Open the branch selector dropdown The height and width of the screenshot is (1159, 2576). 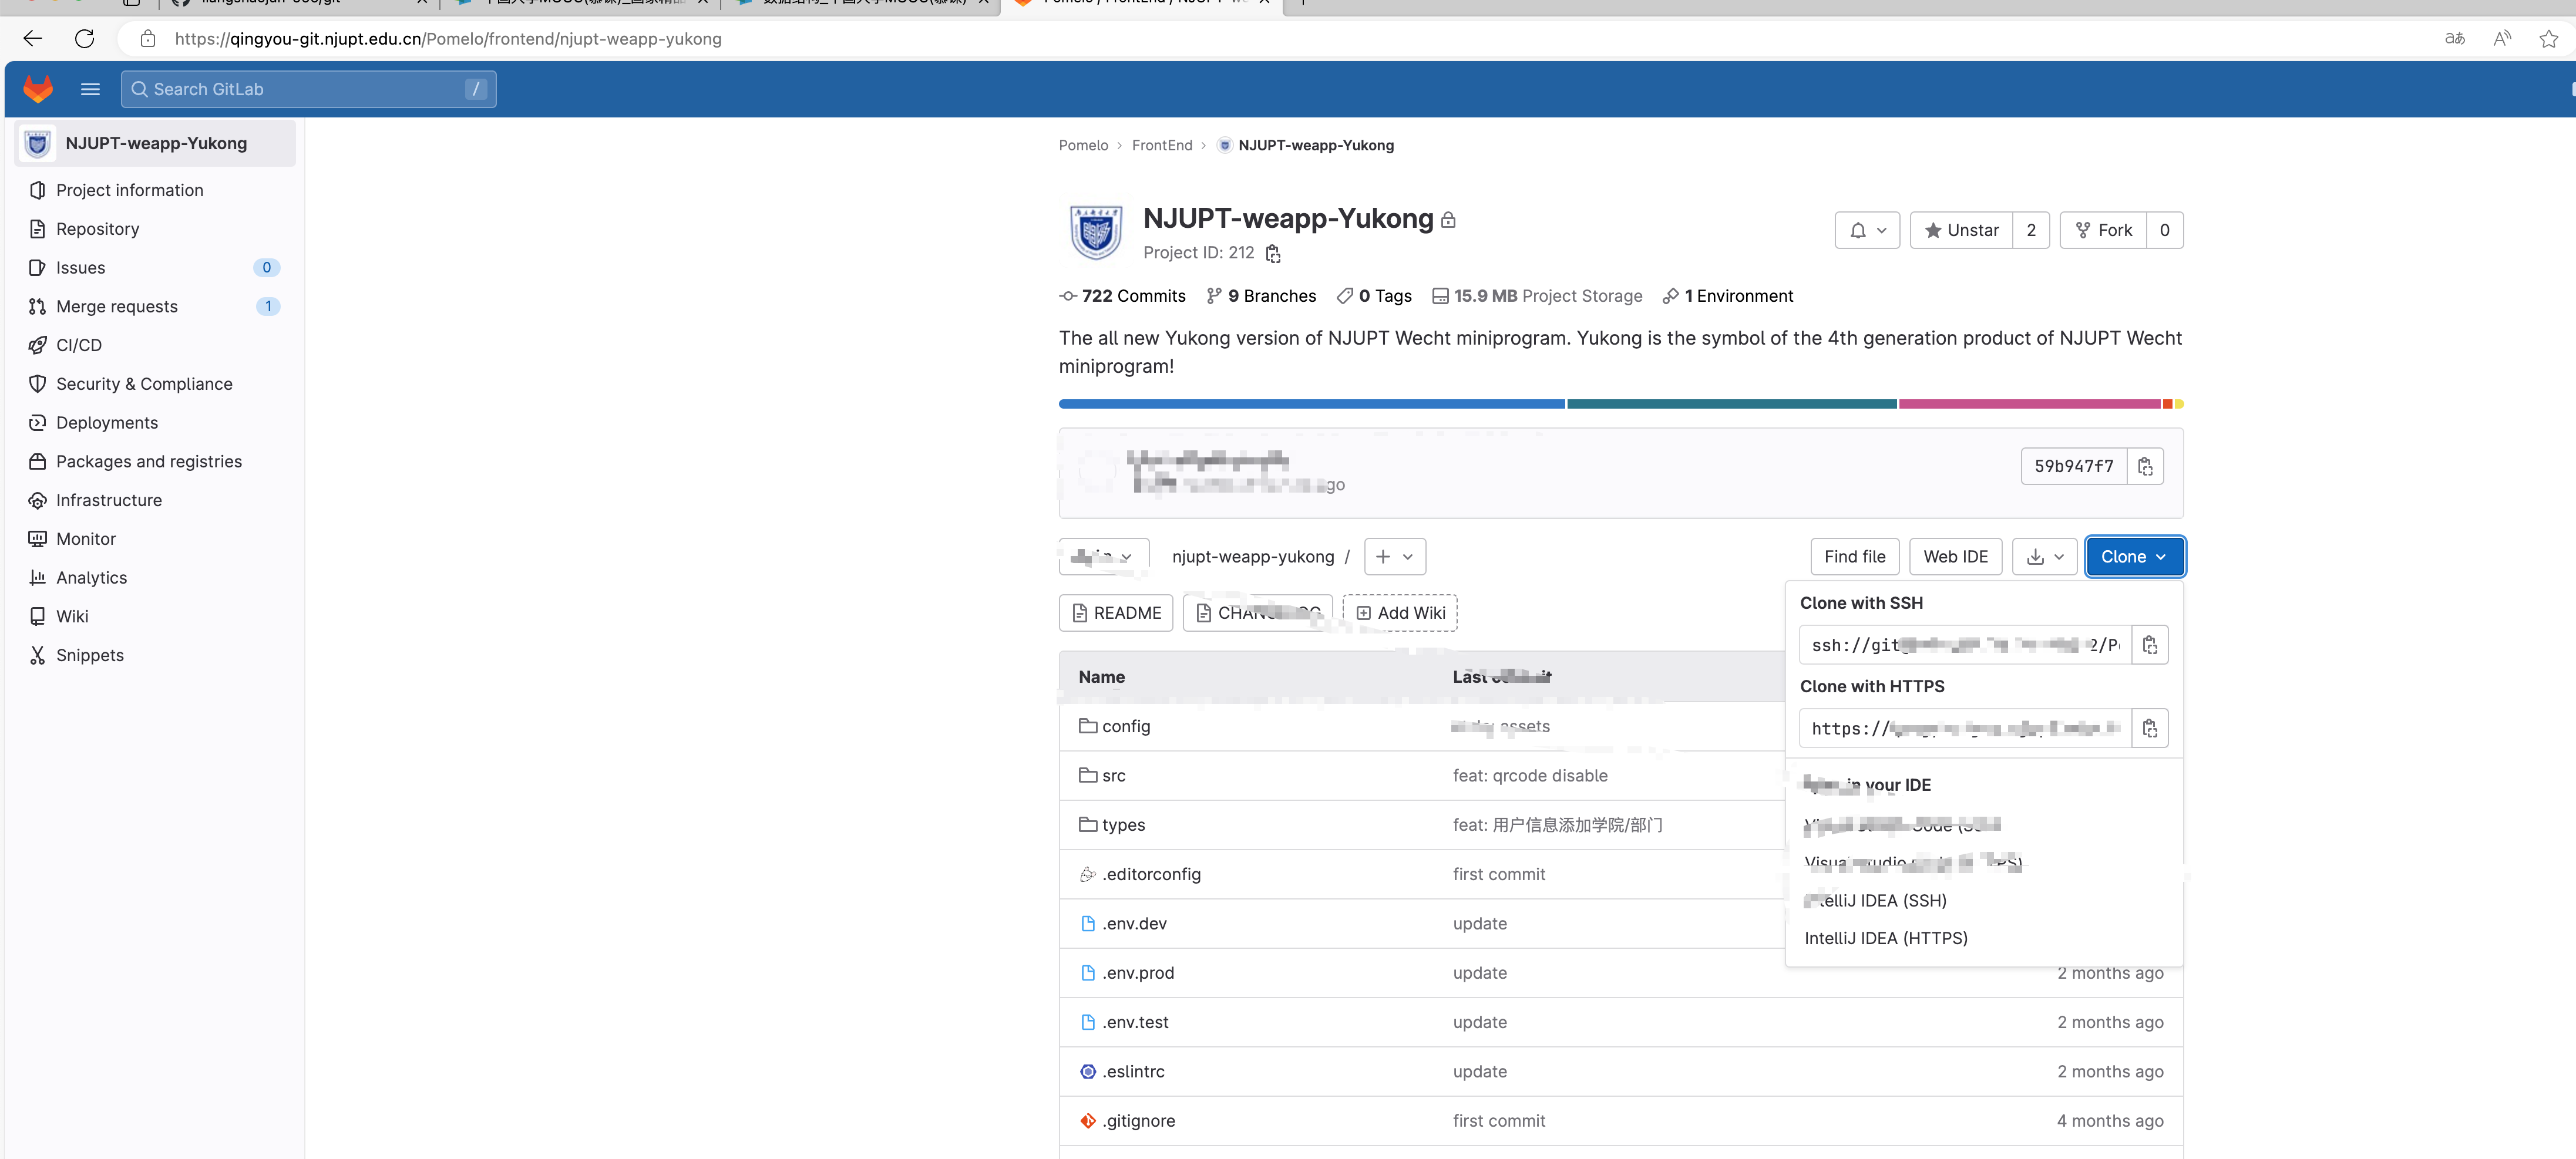coord(1104,556)
